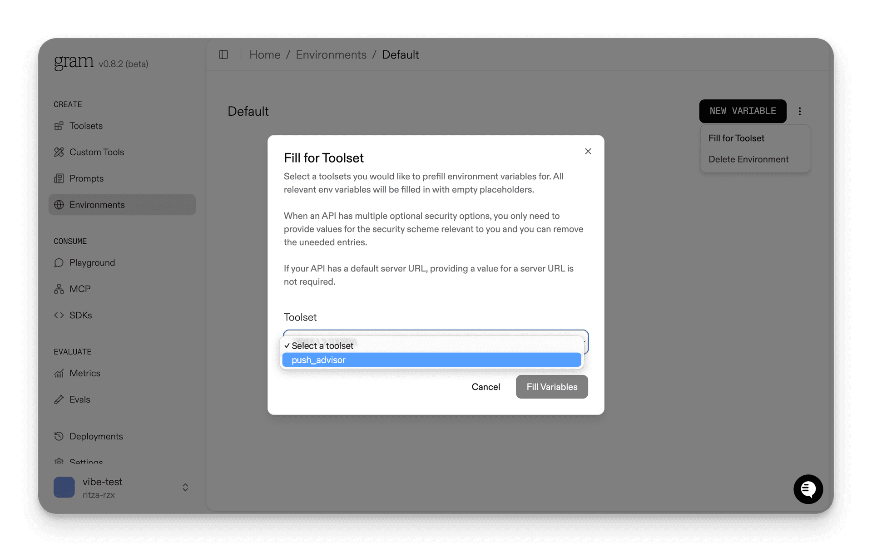Screen dimensions: 872x552
Task: Expand the vibe-test workspace switcher
Action: tap(185, 487)
